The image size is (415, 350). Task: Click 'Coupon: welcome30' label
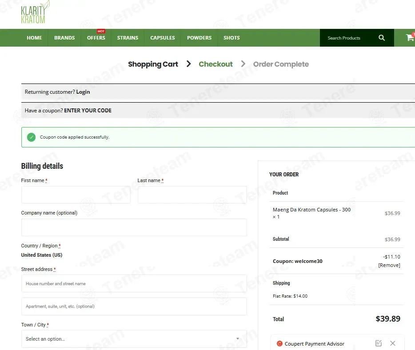pyautogui.click(x=298, y=261)
